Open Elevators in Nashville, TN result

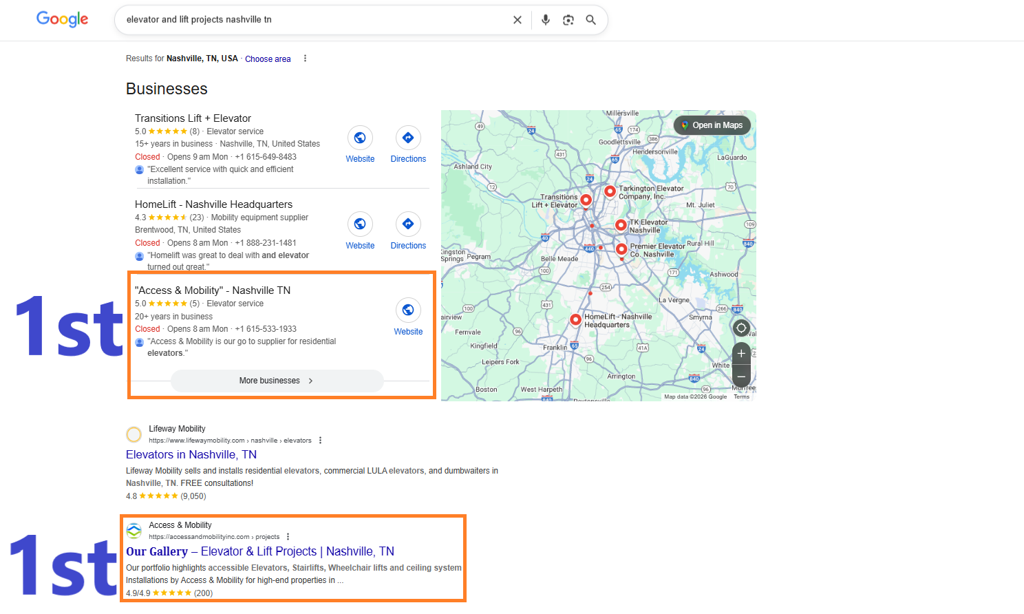pyautogui.click(x=191, y=454)
